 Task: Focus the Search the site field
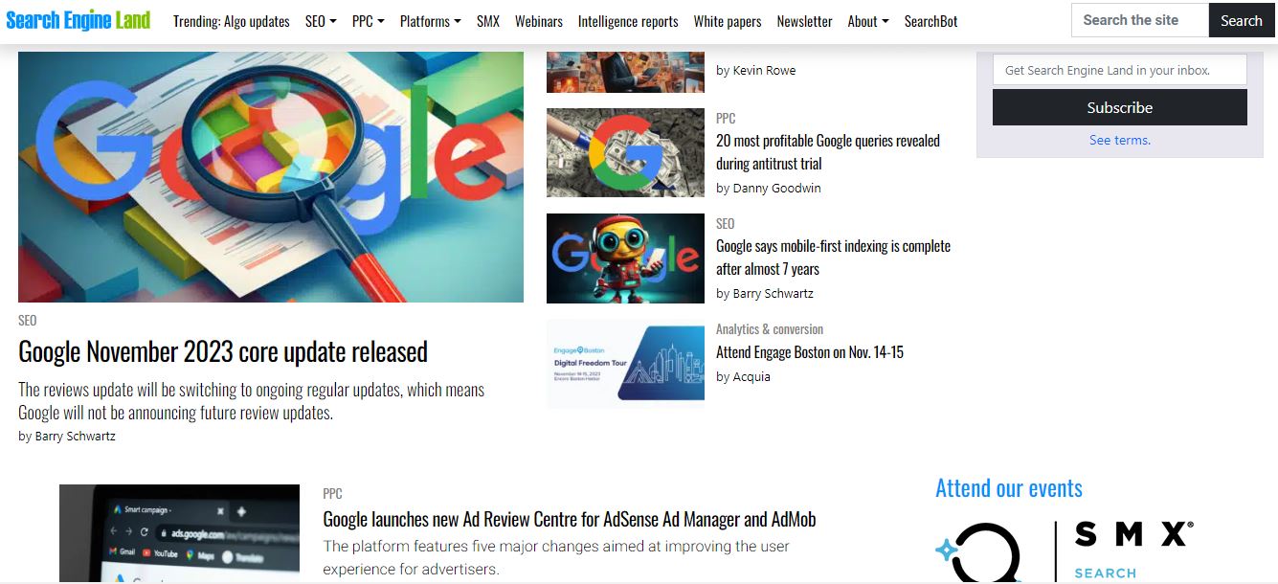point(1140,20)
